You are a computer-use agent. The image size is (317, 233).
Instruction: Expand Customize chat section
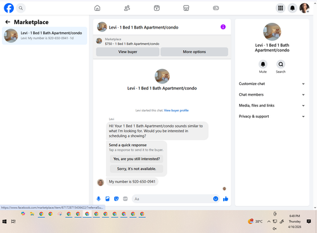[272, 84]
